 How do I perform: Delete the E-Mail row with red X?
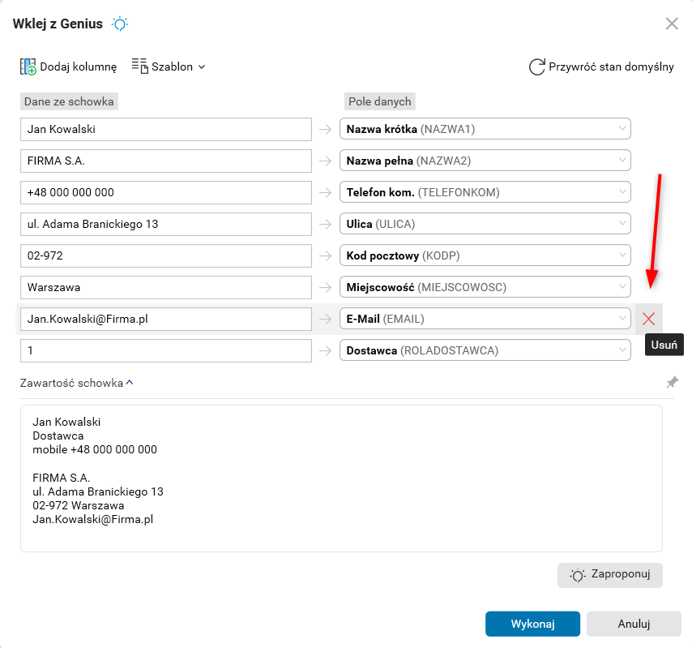coord(648,319)
